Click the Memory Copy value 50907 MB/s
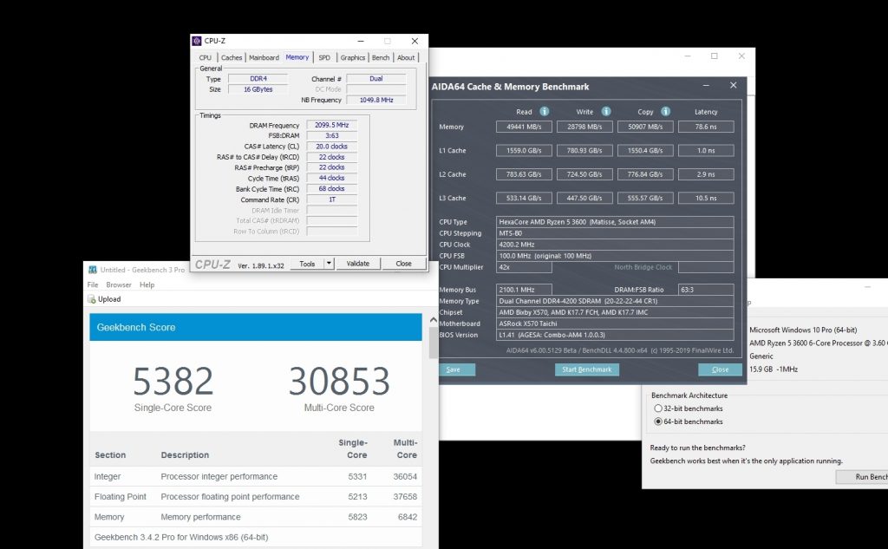The height and width of the screenshot is (549, 888). 645,127
